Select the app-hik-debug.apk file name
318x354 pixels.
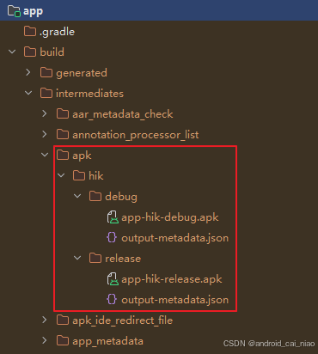point(170,217)
